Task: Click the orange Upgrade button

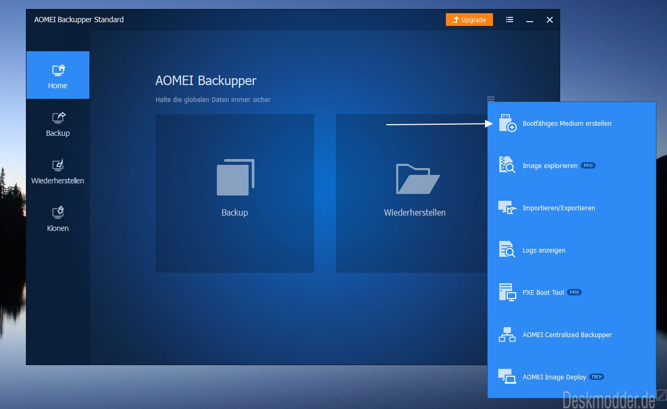Action: pyautogui.click(x=469, y=20)
